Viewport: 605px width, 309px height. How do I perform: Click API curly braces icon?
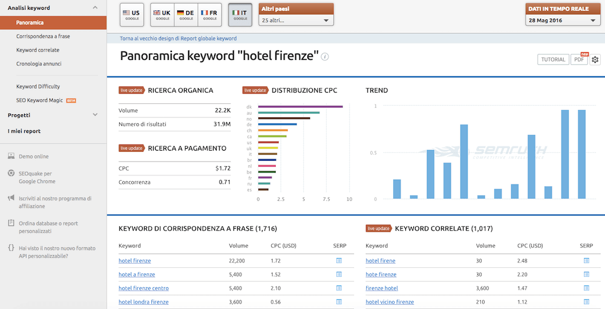(11, 248)
